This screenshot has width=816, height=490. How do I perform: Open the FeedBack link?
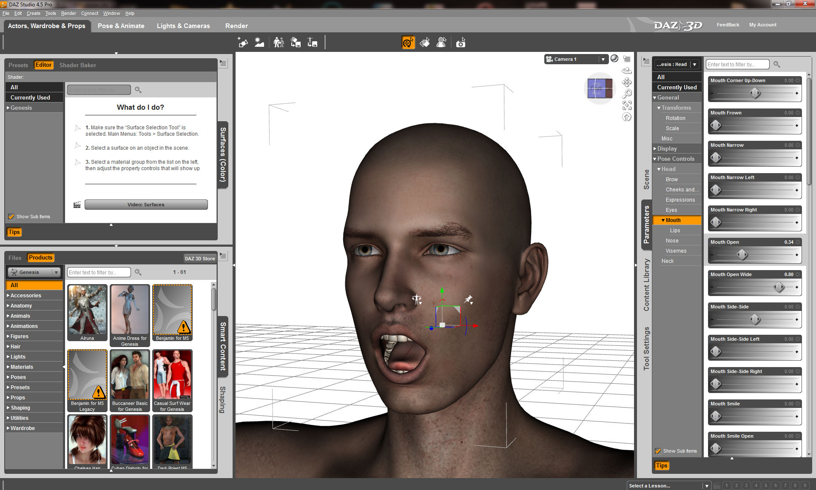tap(728, 25)
